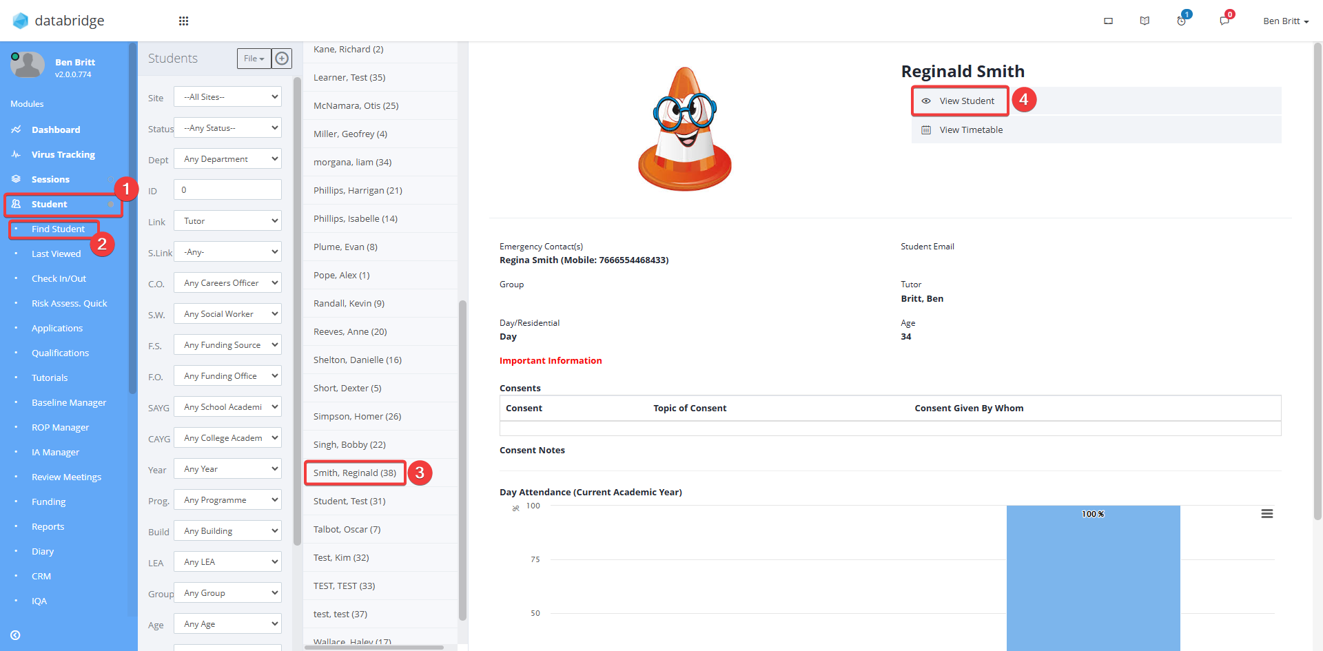
Task: Open the Baseline Manager menu item
Action: click(69, 402)
